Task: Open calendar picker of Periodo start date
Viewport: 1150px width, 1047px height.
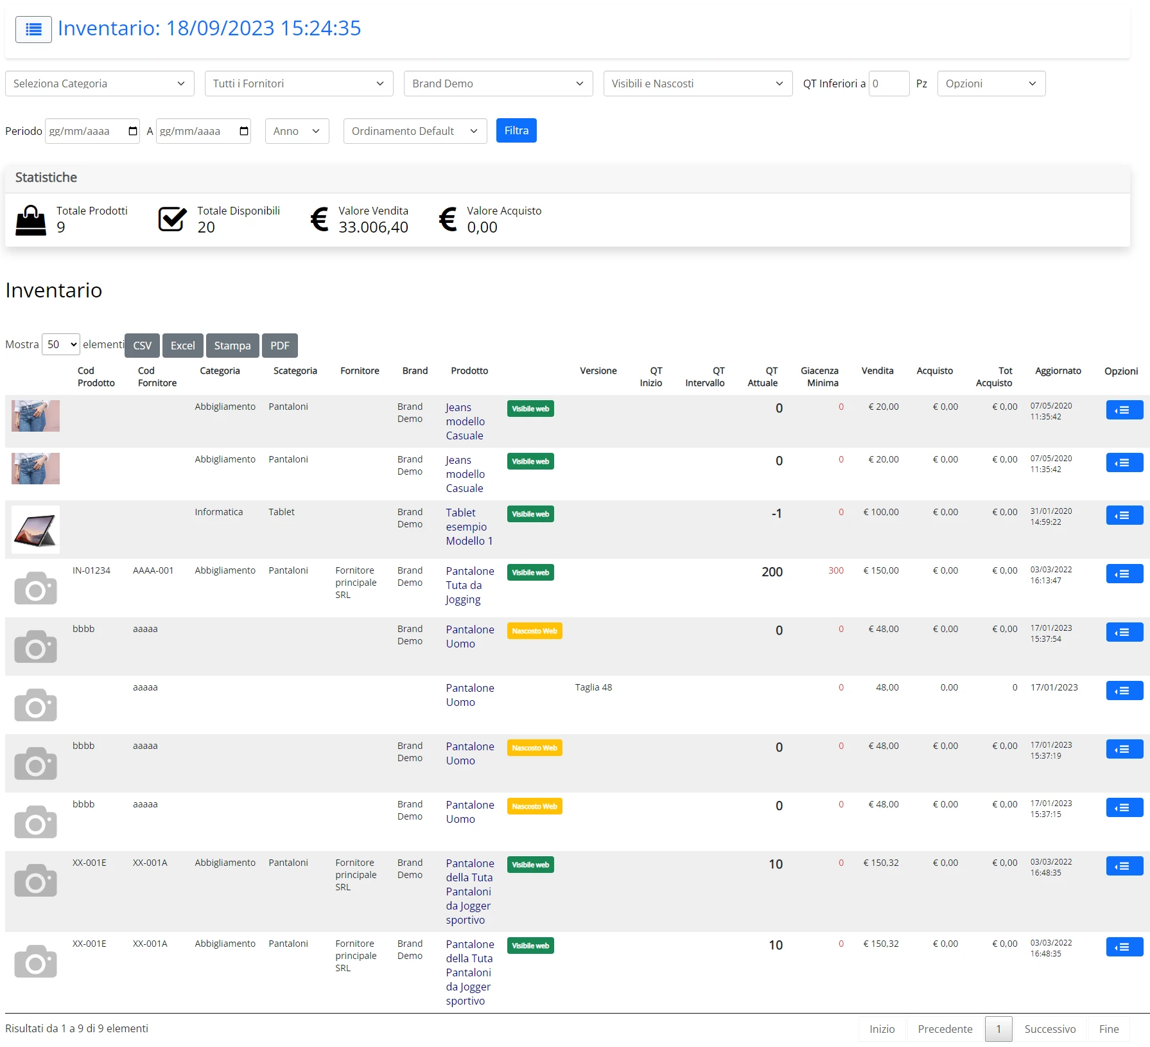Action: (133, 131)
